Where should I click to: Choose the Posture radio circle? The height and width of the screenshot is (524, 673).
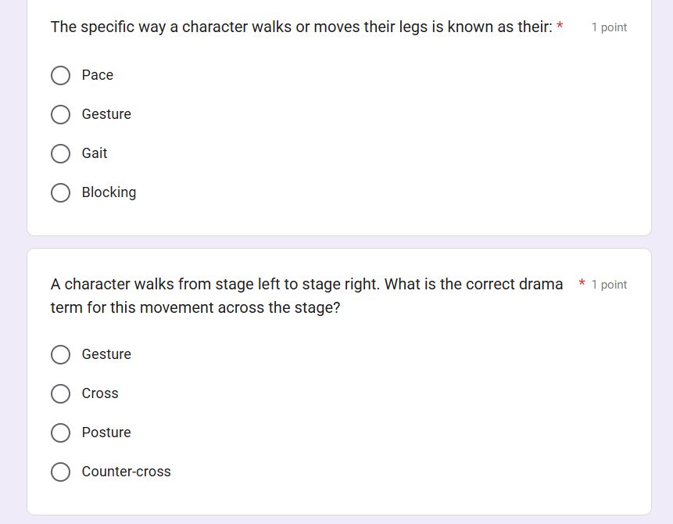(61, 433)
